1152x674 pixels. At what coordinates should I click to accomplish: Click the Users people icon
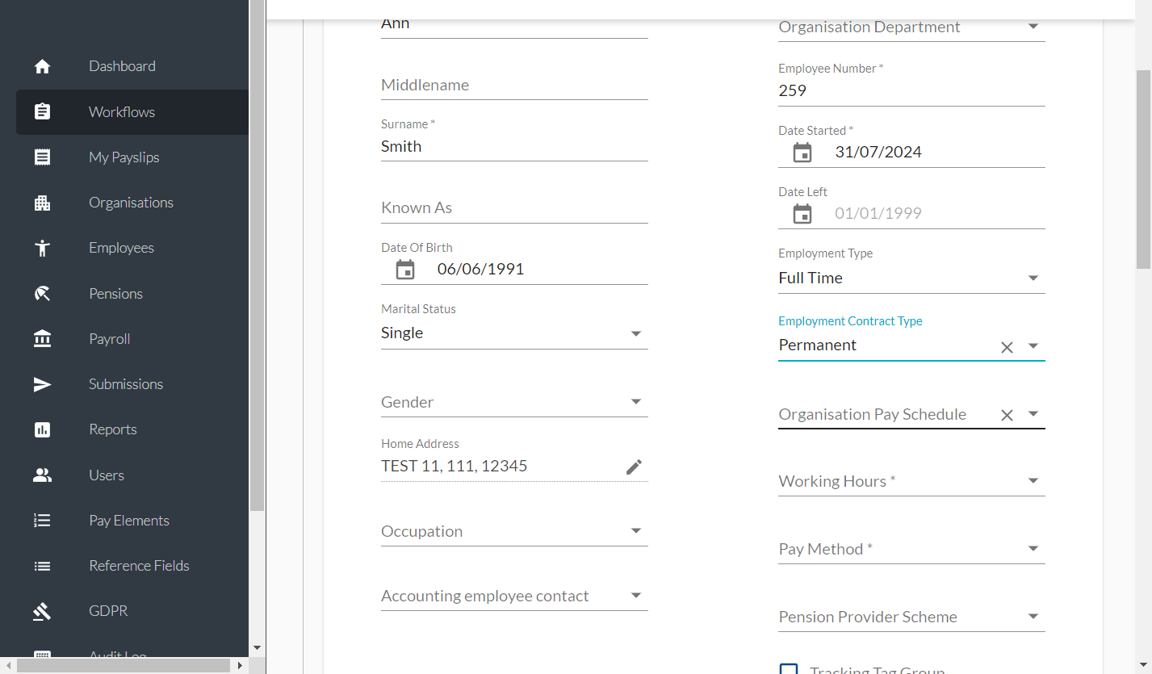[x=43, y=475]
